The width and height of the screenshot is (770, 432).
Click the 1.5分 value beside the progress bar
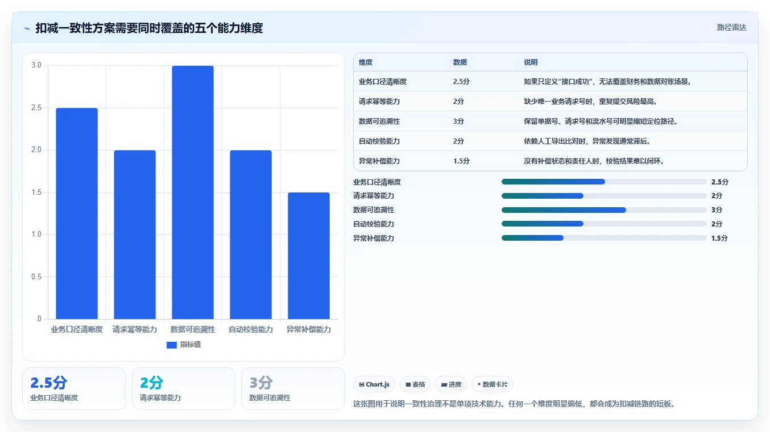[719, 238]
